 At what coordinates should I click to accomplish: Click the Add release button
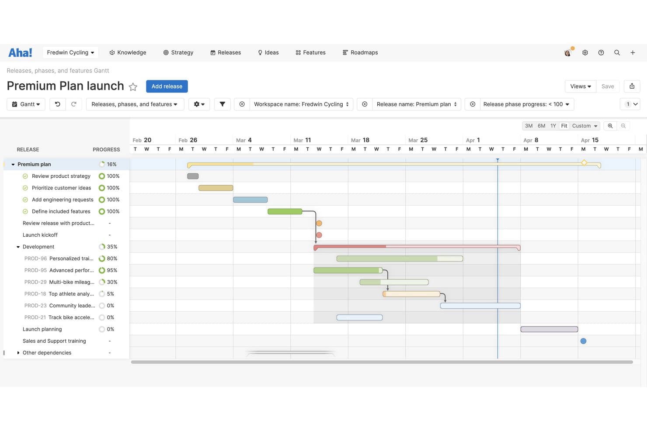[167, 86]
